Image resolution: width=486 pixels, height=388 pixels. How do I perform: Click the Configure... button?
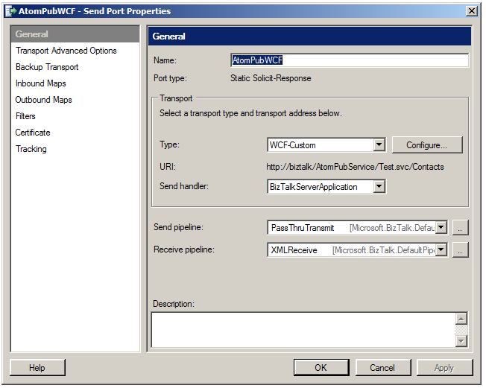coord(426,145)
